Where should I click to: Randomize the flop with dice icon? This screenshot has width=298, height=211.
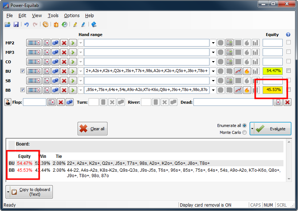pos(70,102)
